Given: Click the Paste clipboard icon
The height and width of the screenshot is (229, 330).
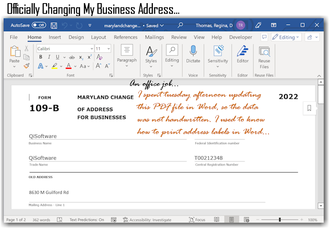Looking at the screenshot, I should click(x=15, y=51).
